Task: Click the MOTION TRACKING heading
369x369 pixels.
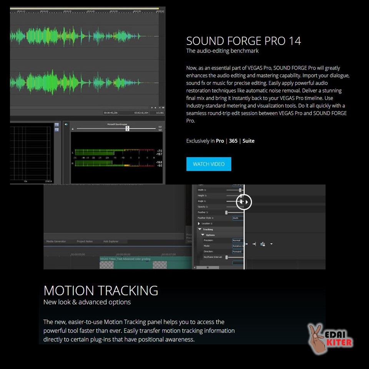Action: pyautogui.click(x=101, y=291)
